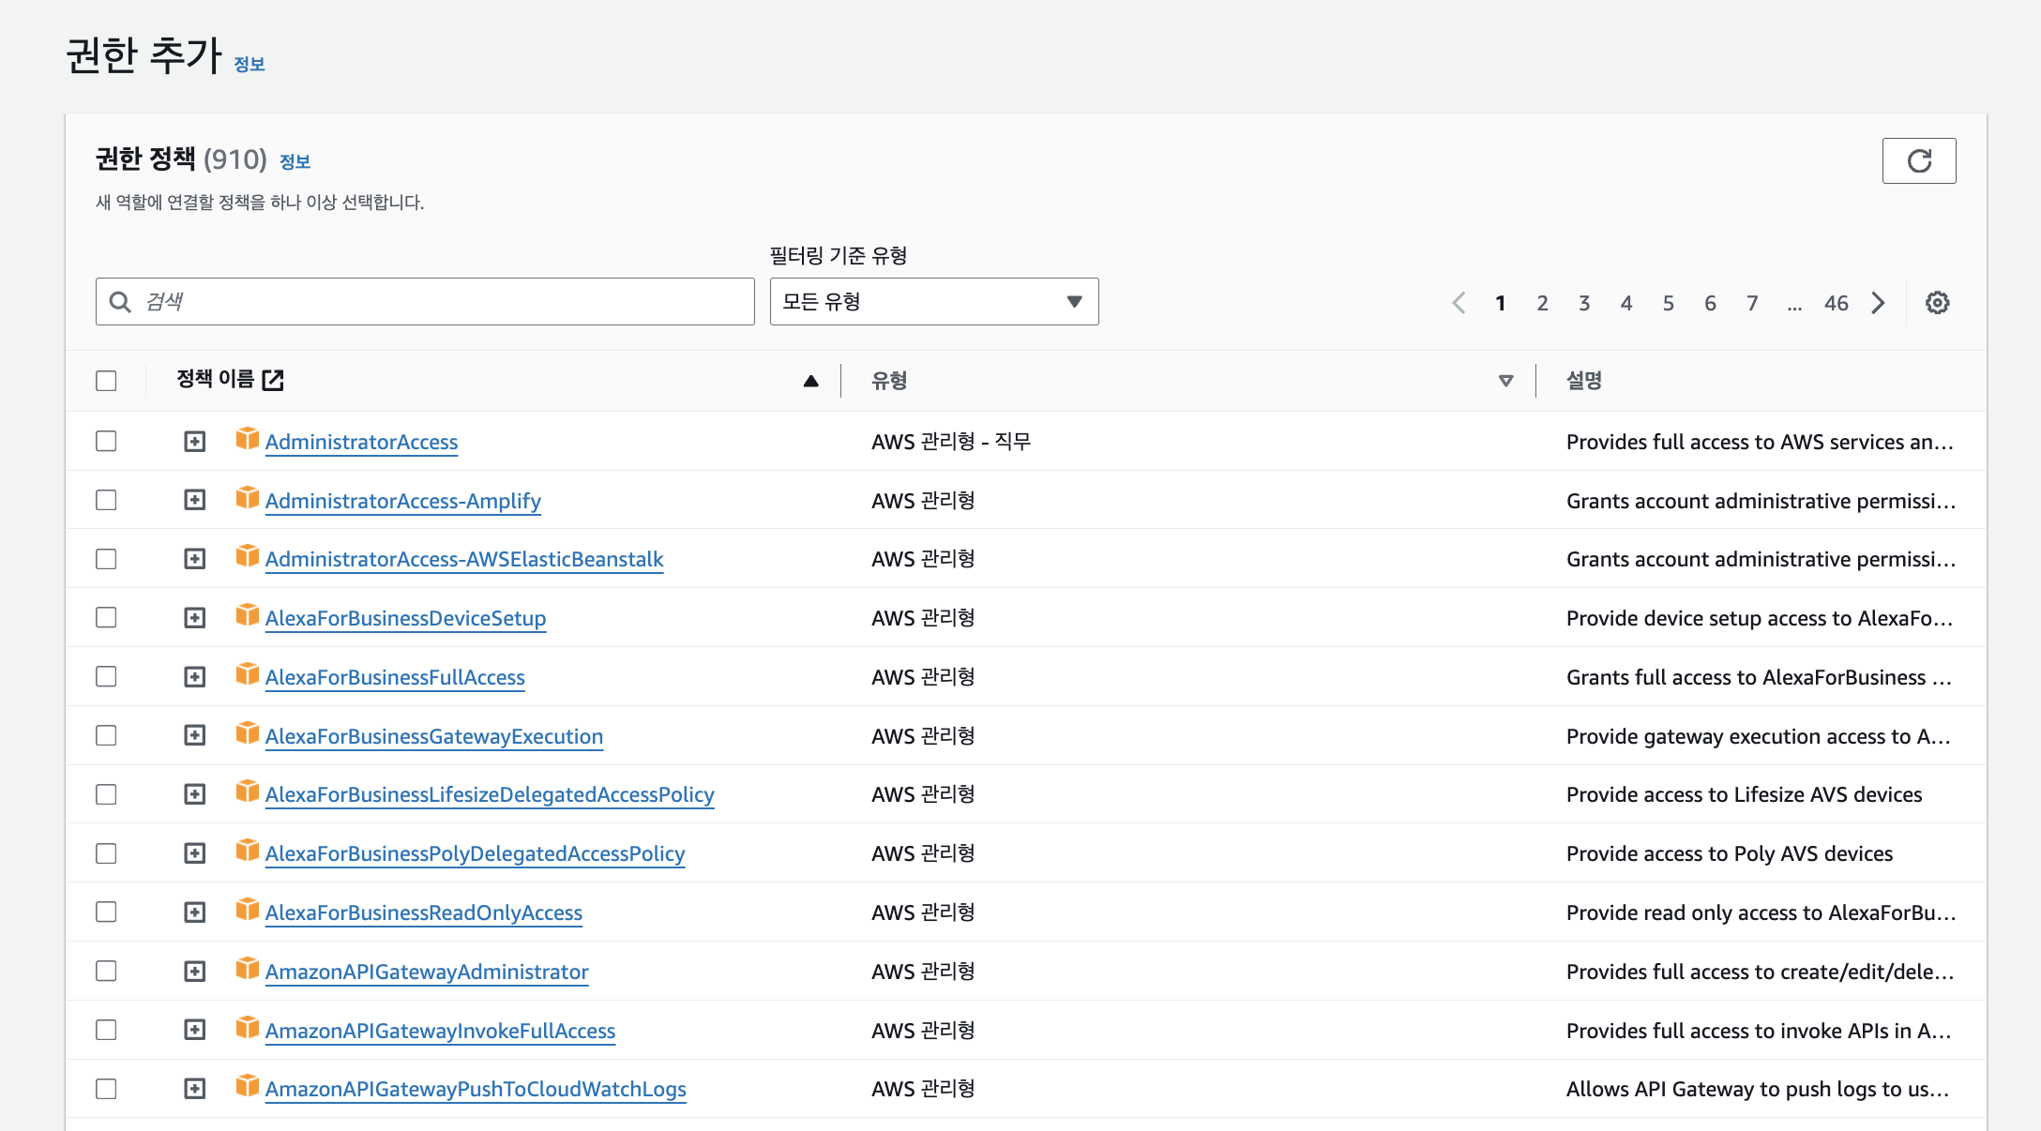Click the 유형 column sort arrow
Viewport: 2041px width, 1131px height.
1505,381
